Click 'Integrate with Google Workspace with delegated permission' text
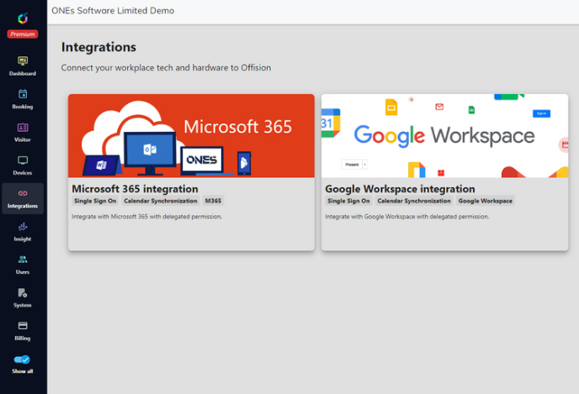The width and height of the screenshot is (579, 394). (407, 217)
